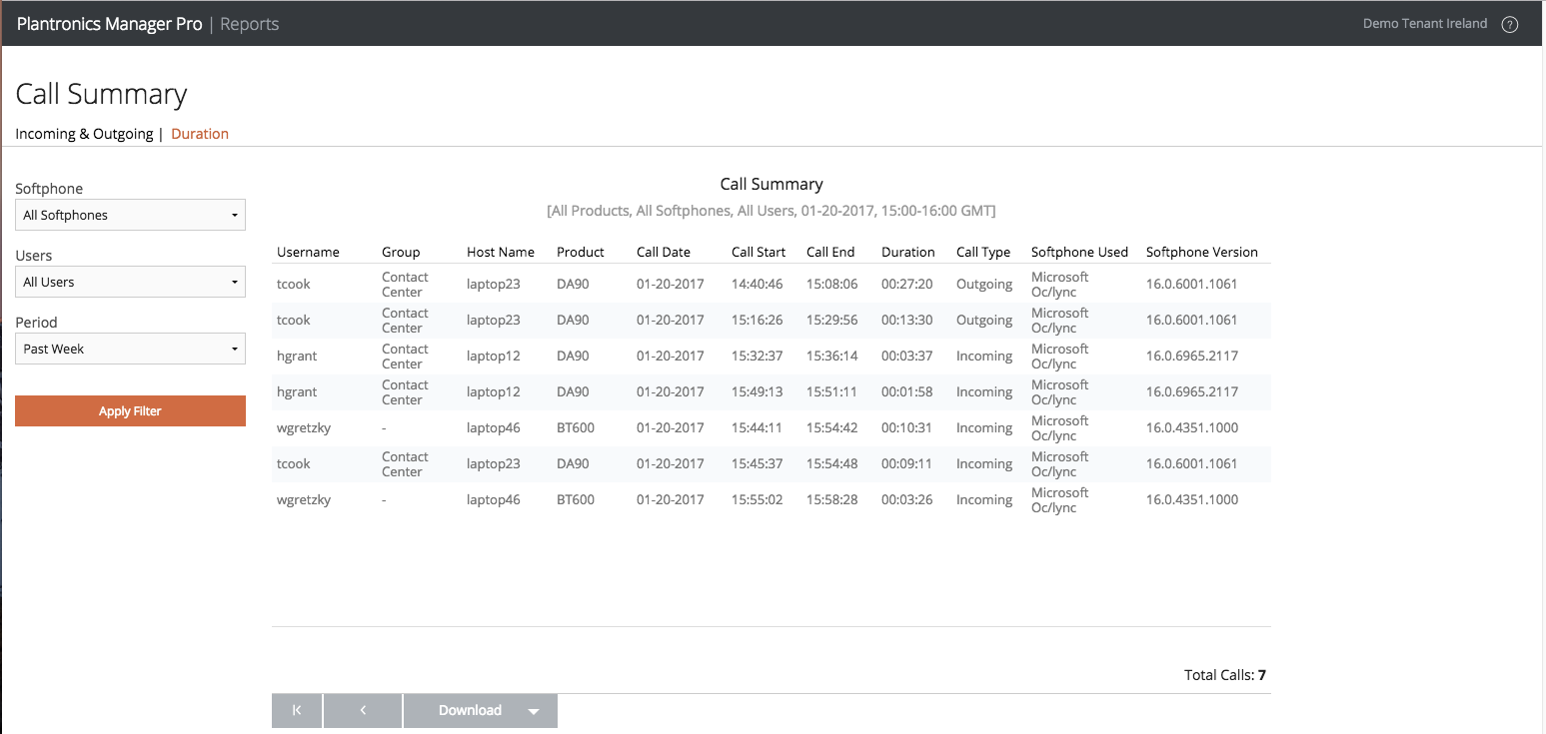Screen dimensions: 1546x734
Task: Select duration 00:03:37 cell
Action: (907, 356)
